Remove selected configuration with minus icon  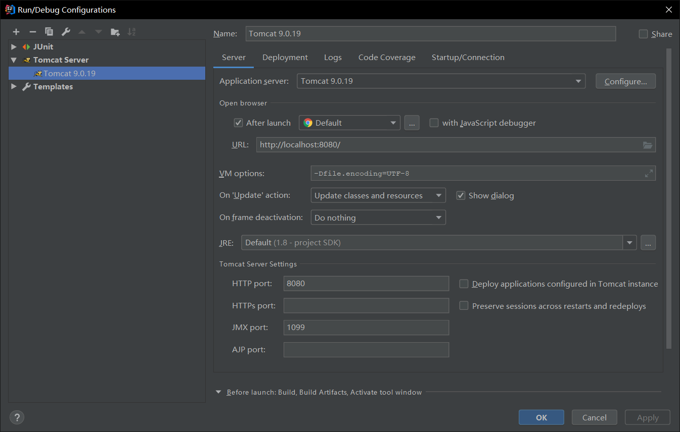[32, 32]
